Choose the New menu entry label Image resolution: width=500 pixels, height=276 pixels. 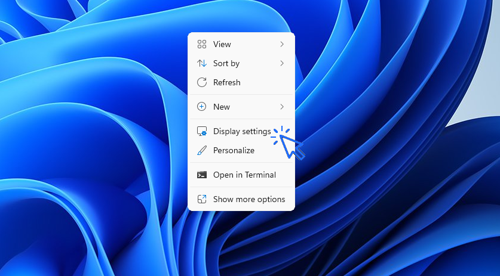click(x=222, y=107)
